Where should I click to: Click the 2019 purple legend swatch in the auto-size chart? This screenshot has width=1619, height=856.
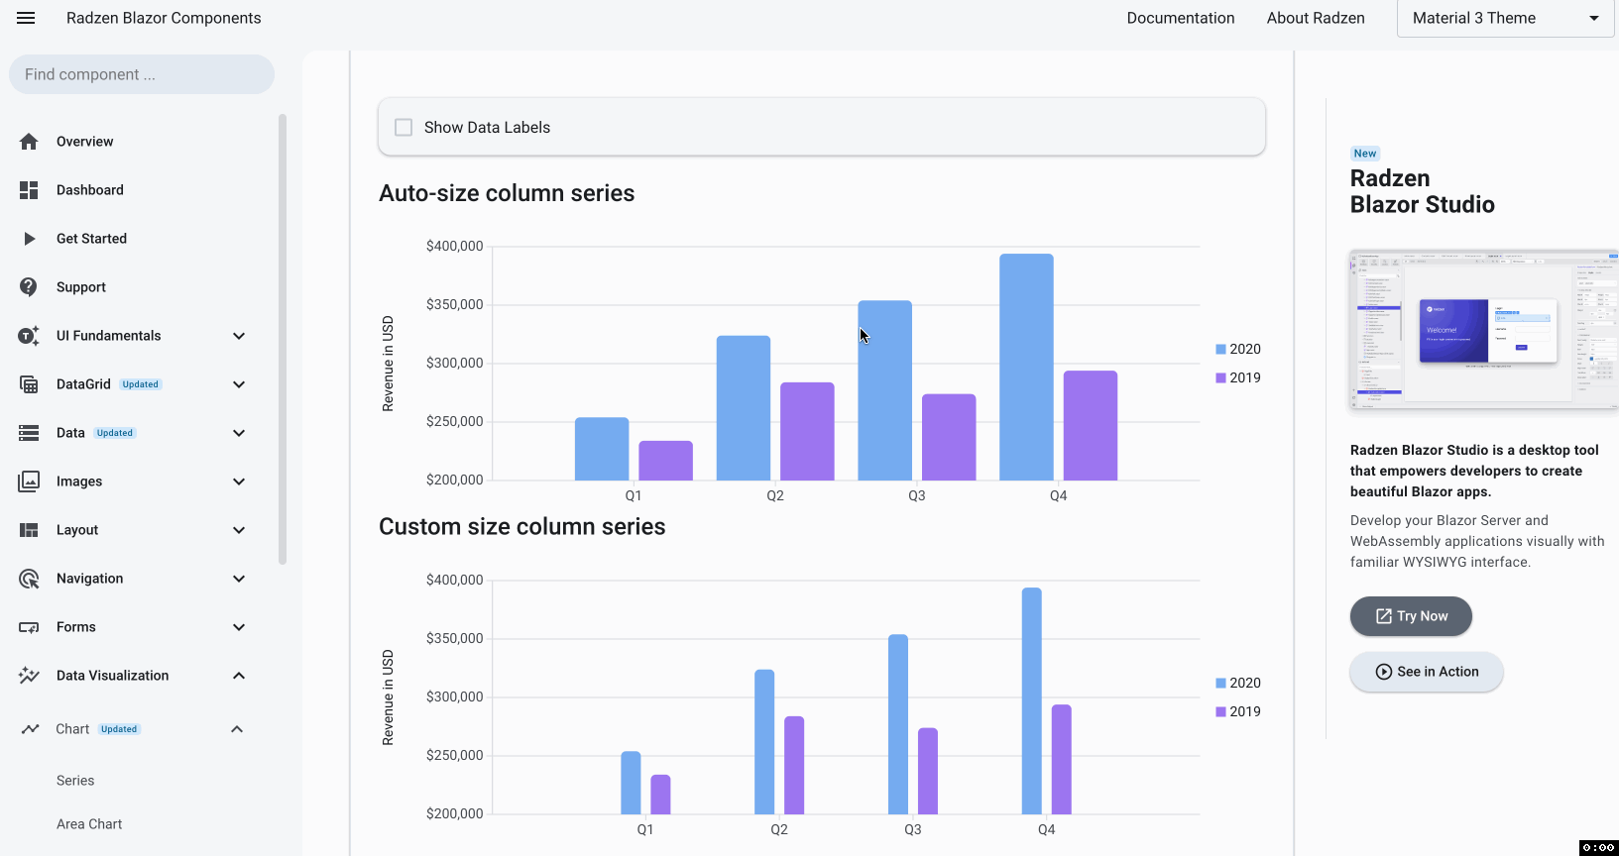coord(1220,377)
